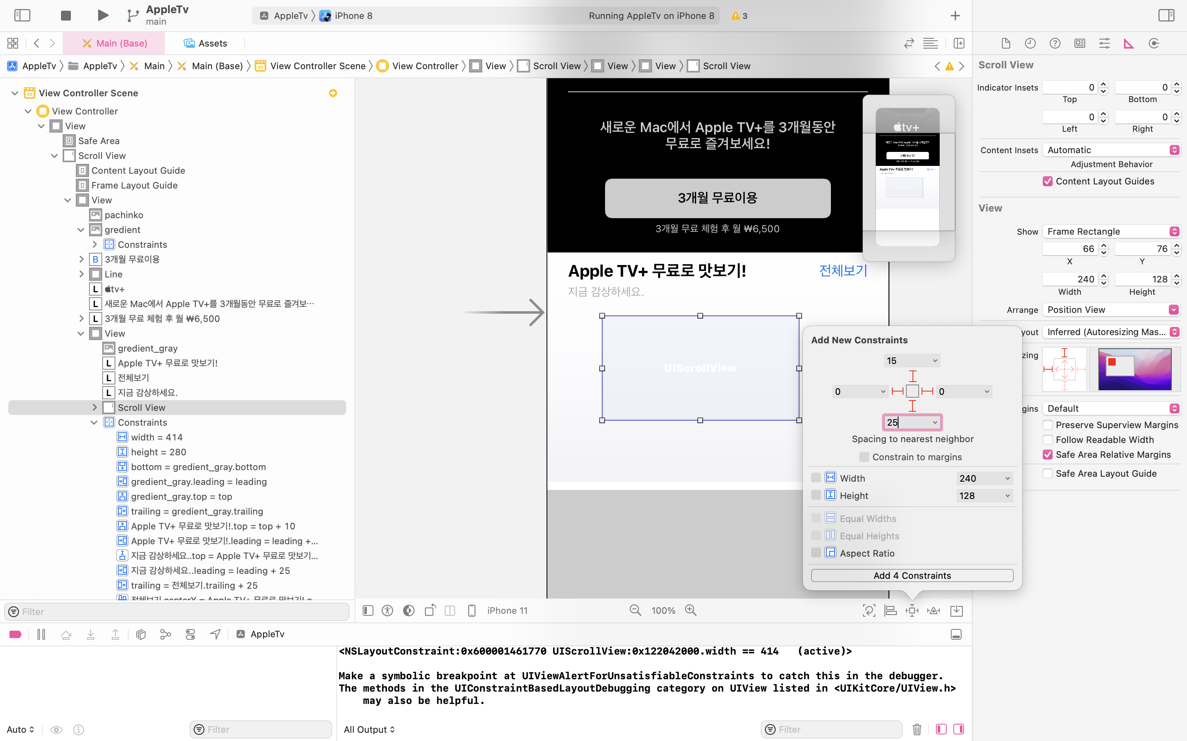Click iPhone 11 device selector
The width and height of the screenshot is (1187, 741).
tap(507, 610)
